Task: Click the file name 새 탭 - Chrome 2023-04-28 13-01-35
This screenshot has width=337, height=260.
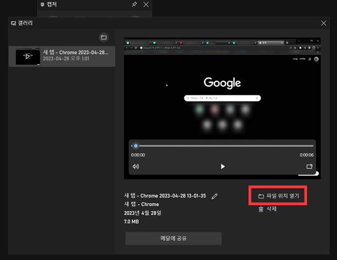Action: pos(165,196)
